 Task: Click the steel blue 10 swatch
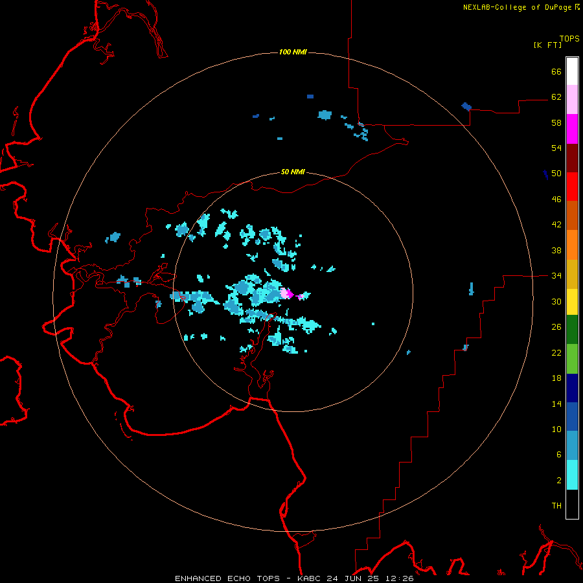click(x=572, y=446)
